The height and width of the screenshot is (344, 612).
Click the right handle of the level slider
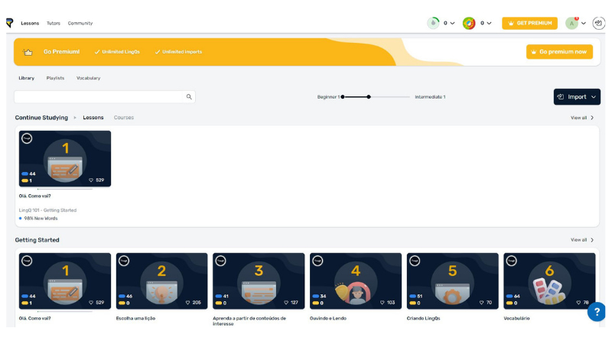369,97
